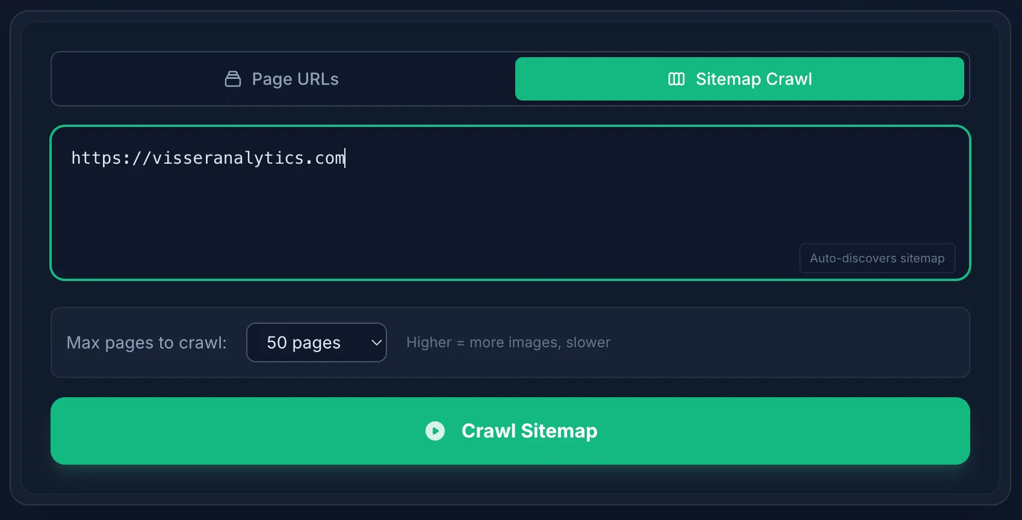Click the Page URLs stack icon
The height and width of the screenshot is (520, 1022).
click(x=233, y=79)
